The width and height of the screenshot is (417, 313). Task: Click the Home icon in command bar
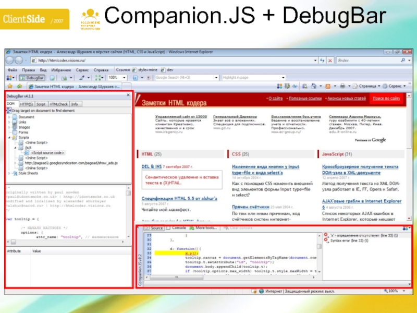click(314, 86)
